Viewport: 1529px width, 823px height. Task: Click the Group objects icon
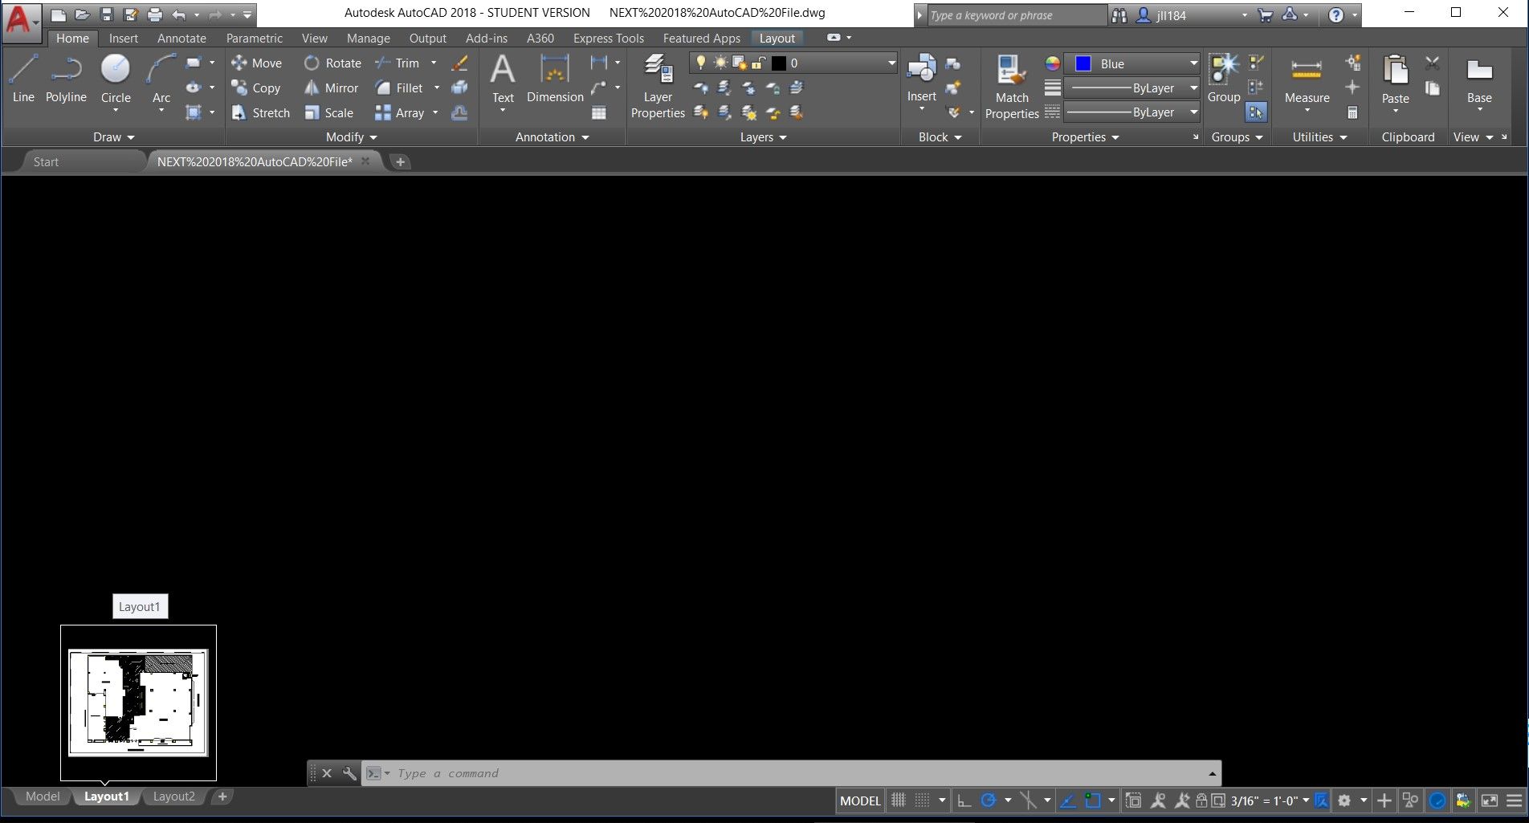1224,79
